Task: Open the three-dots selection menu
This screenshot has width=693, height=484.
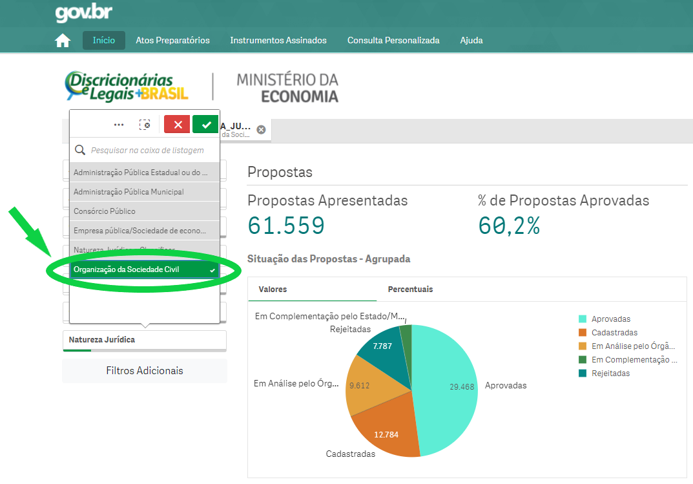Action: tap(119, 125)
